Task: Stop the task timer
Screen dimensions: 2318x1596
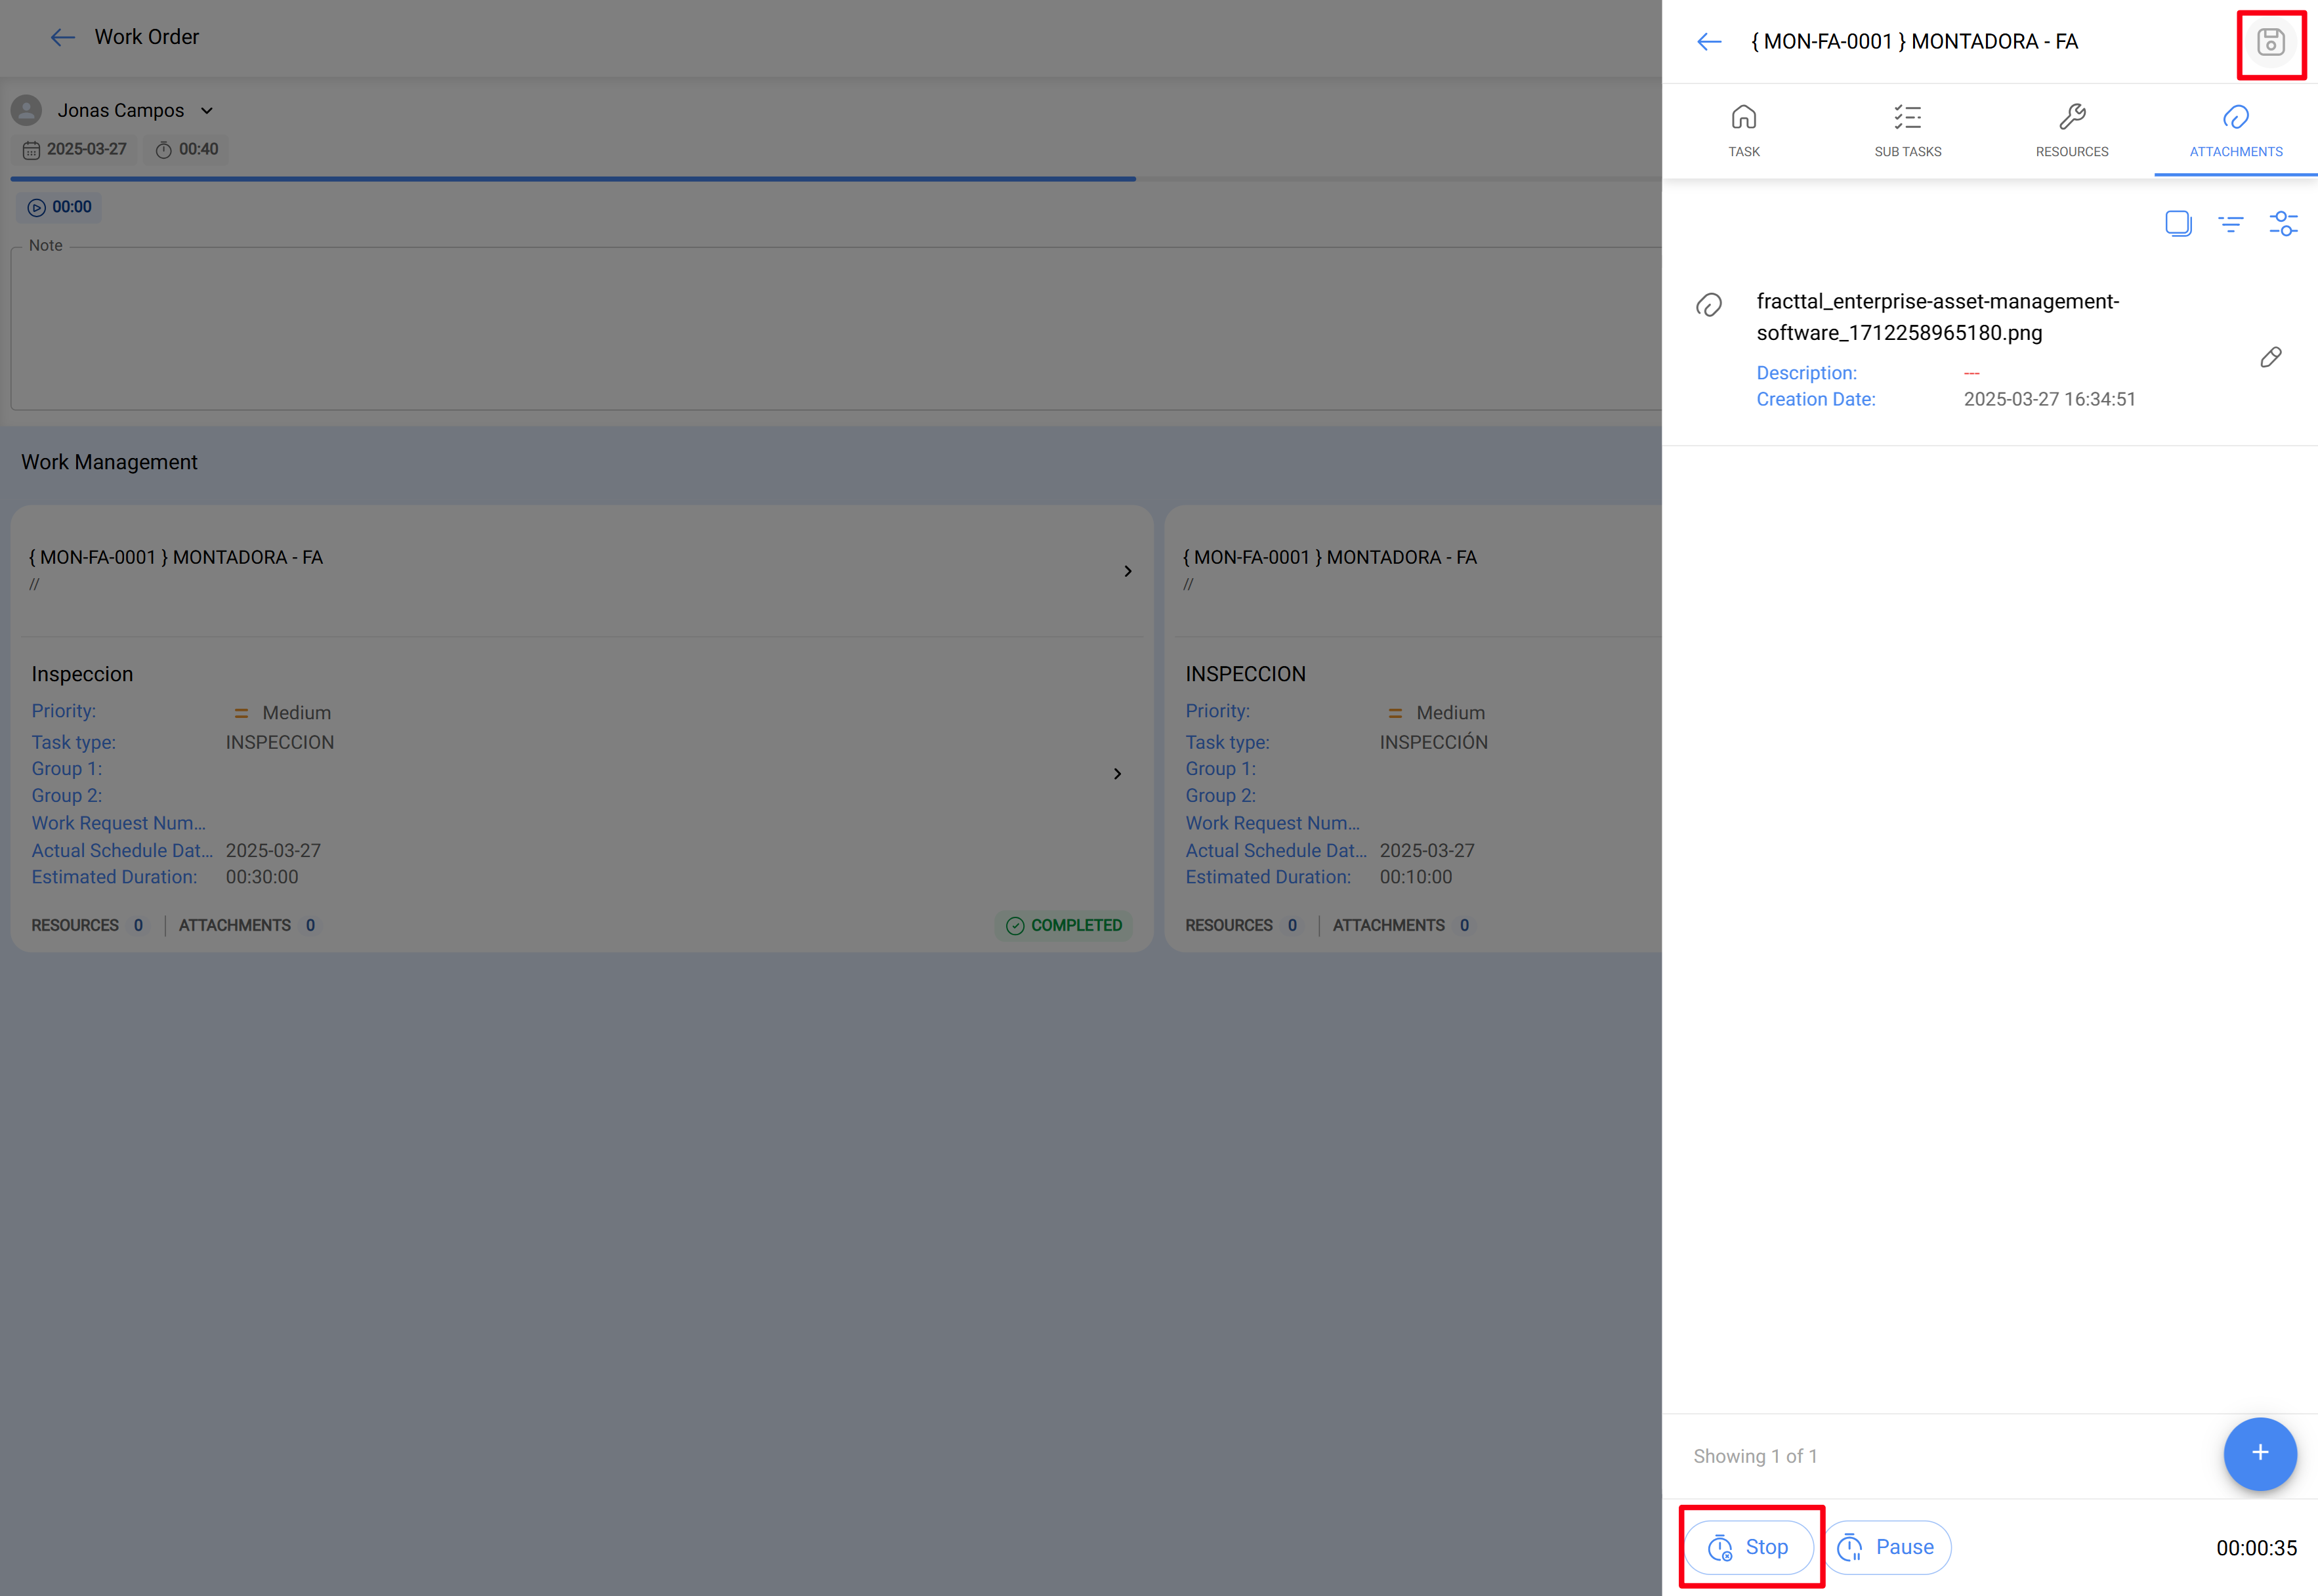Action: click(1748, 1547)
